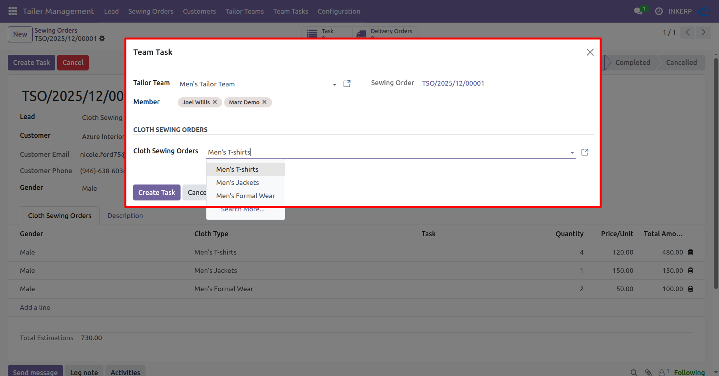Open the Configuration menu
The width and height of the screenshot is (719, 376).
click(x=339, y=11)
